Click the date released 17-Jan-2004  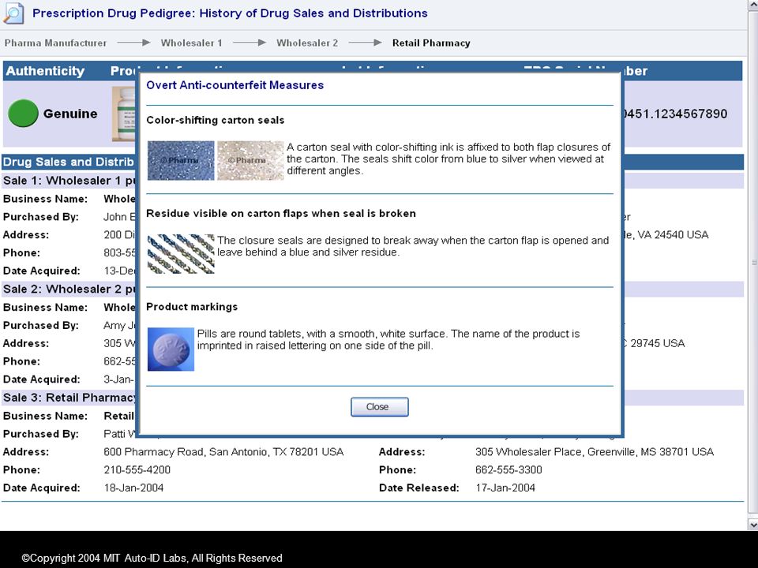coord(505,488)
